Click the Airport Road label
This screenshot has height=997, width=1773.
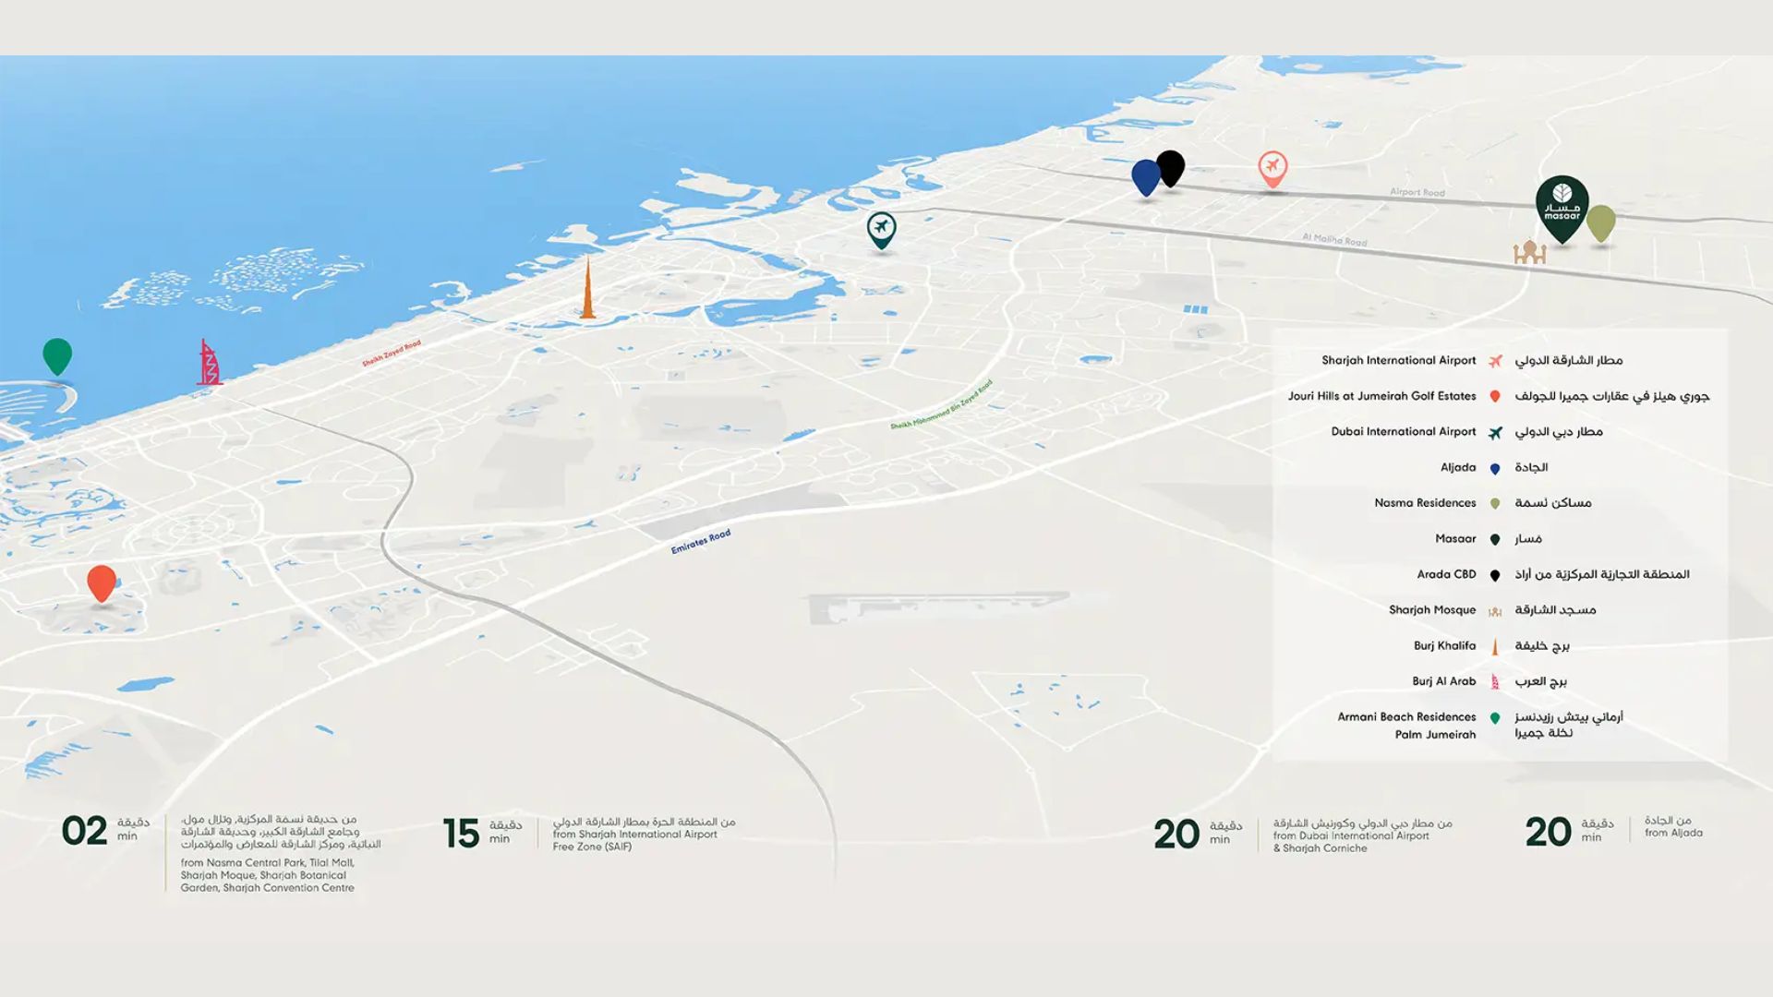1417,193
